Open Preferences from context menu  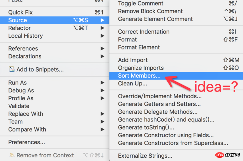[55, 142]
